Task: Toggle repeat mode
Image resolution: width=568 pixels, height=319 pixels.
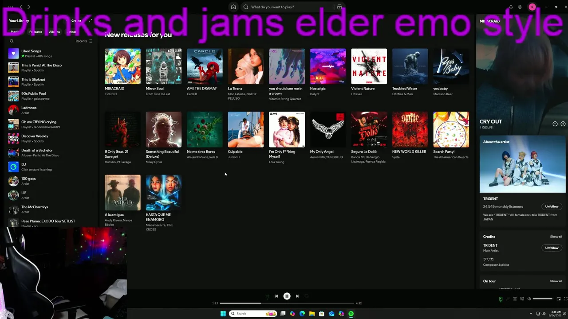Action: point(307,296)
